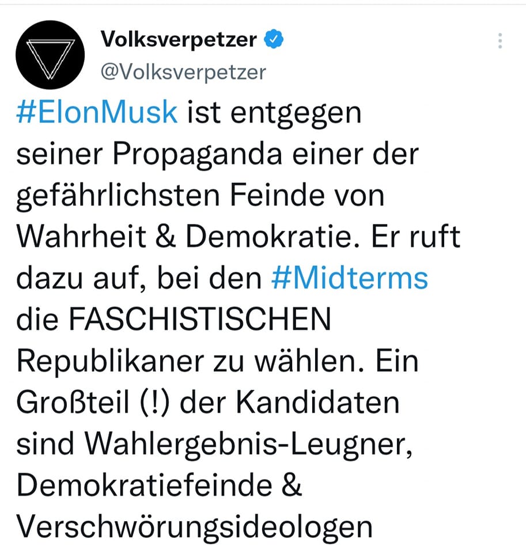
Task: Click the Volksverpetzer display name
Action: 179,39
